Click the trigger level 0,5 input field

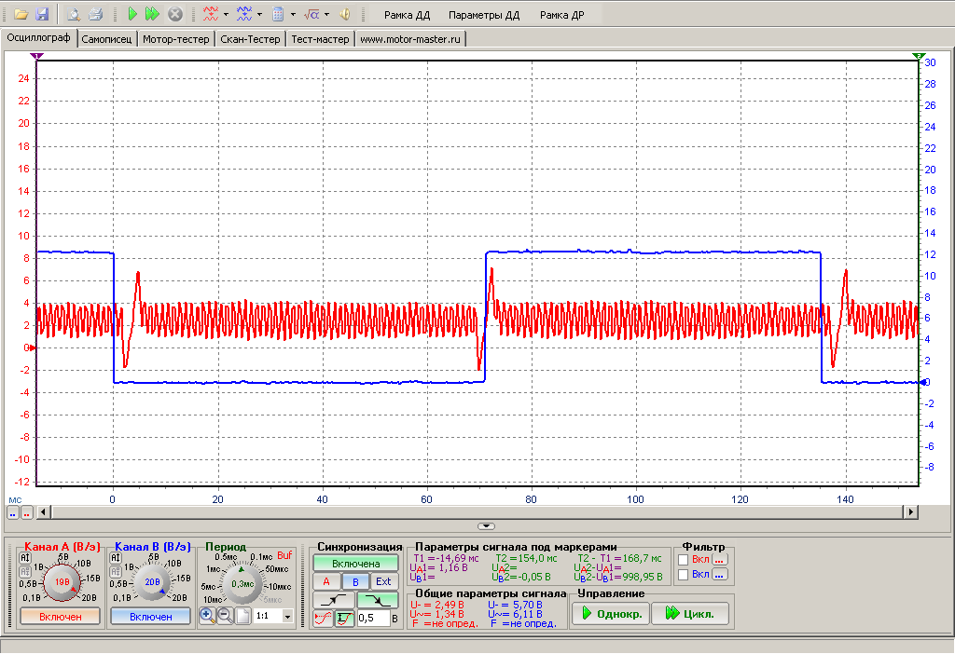tap(372, 618)
